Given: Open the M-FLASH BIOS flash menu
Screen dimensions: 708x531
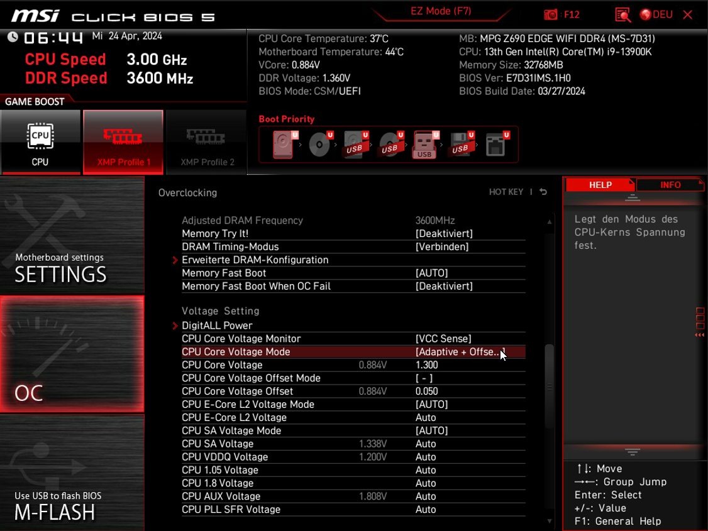Looking at the screenshot, I should pyautogui.click(x=72, y=473).
